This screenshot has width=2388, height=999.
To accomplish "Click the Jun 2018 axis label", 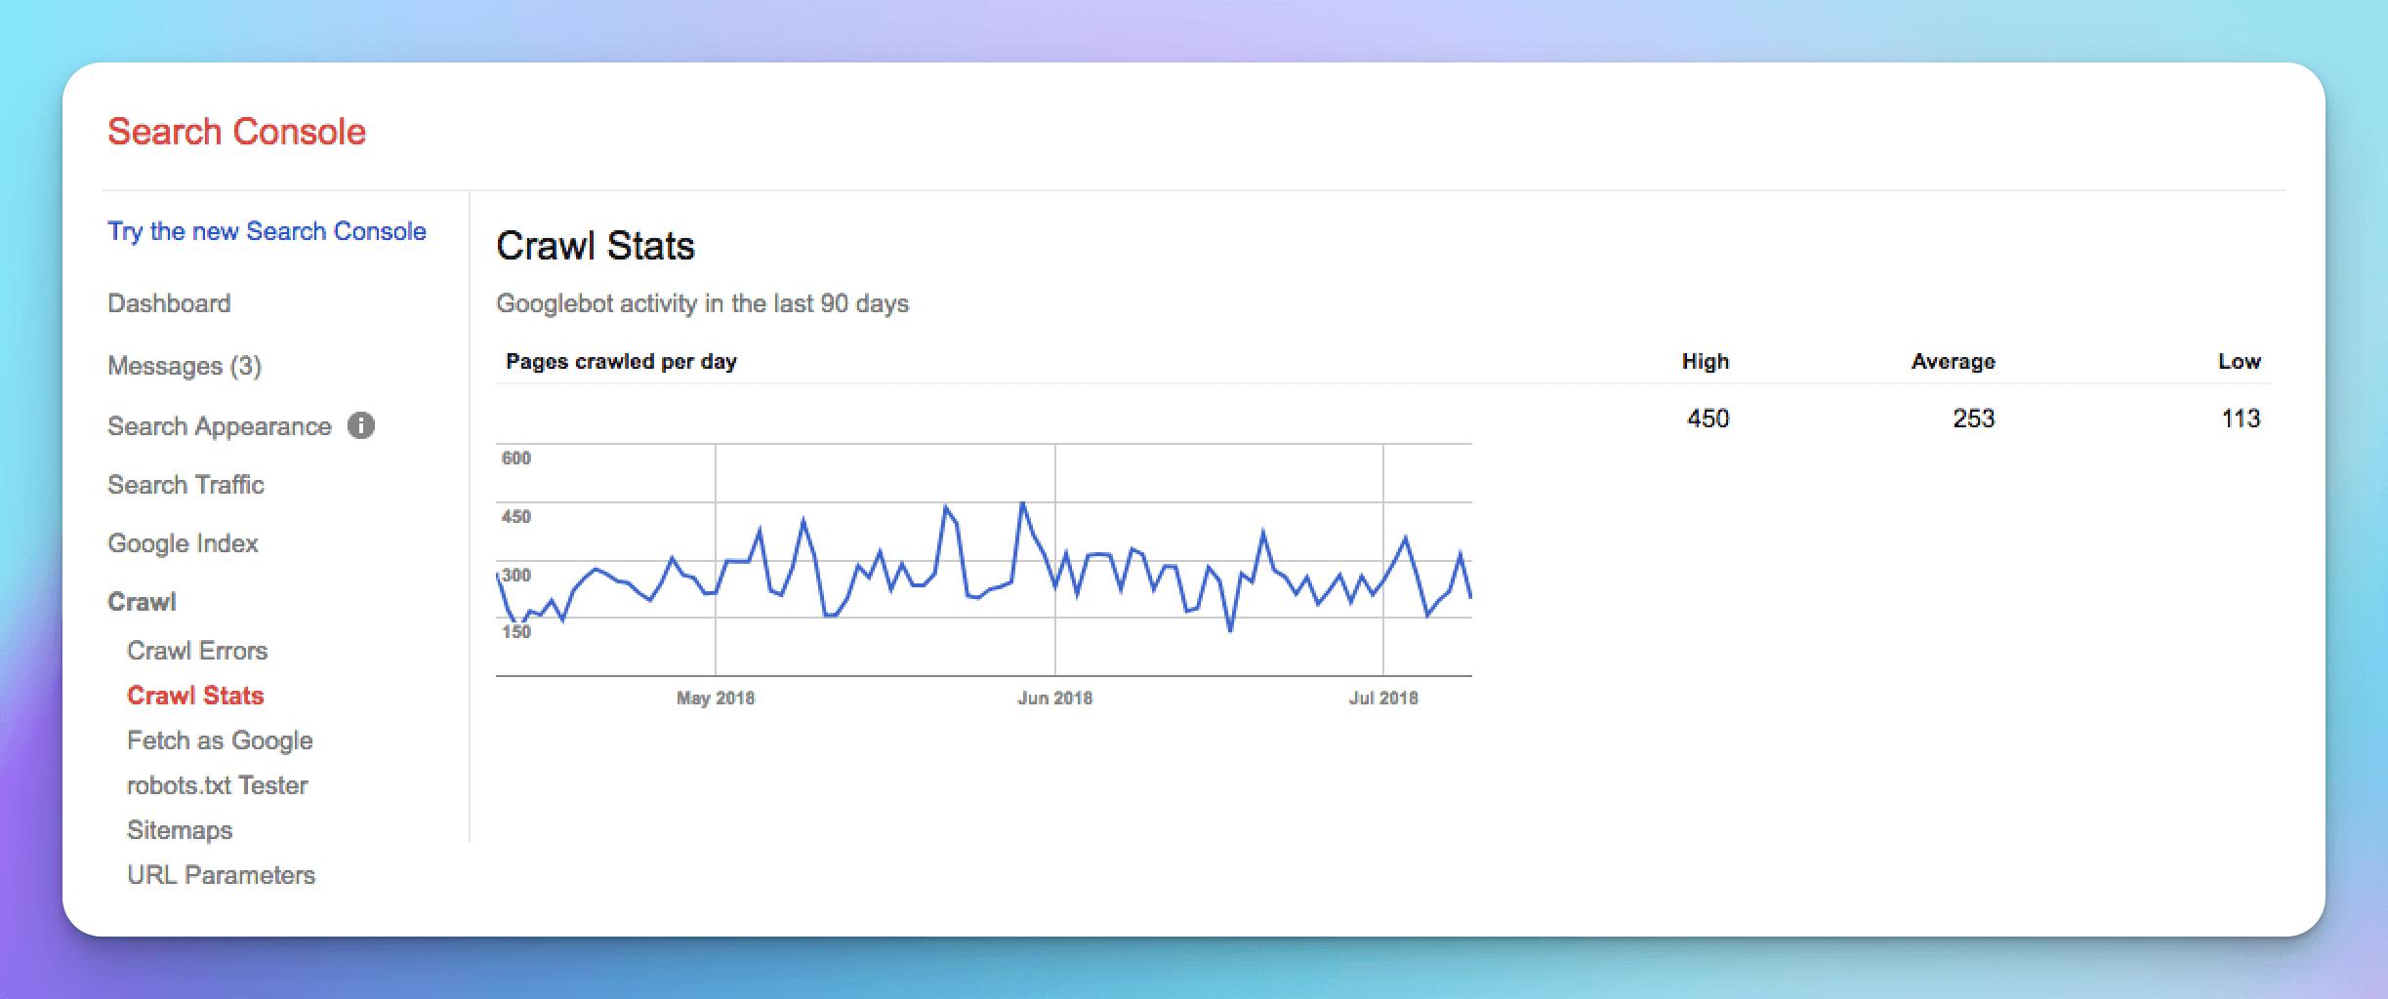I will coord(1054,698).
